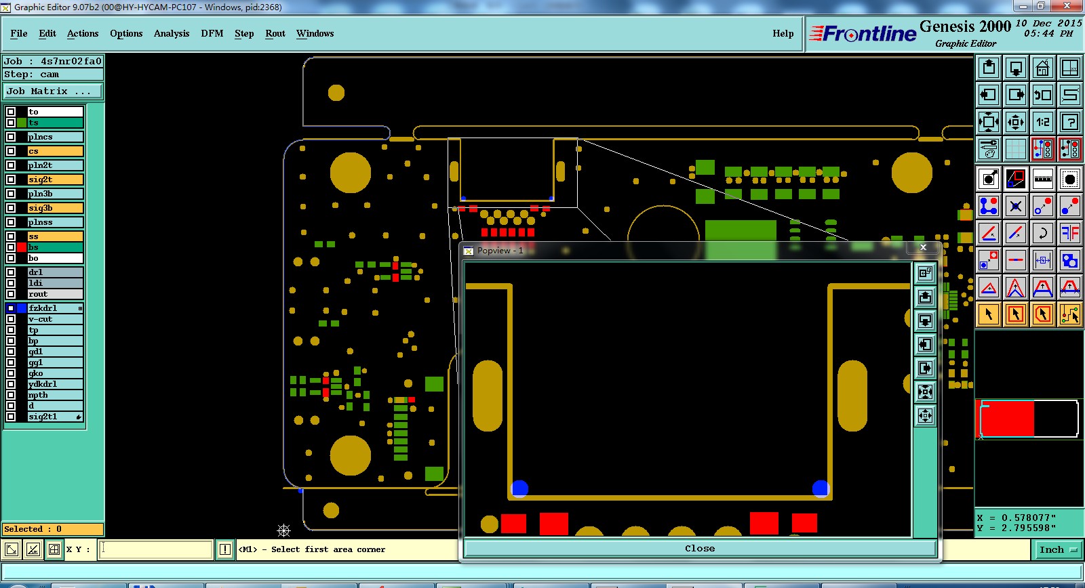Toggle checkbox for layer 'drl'

pos(11,272)
